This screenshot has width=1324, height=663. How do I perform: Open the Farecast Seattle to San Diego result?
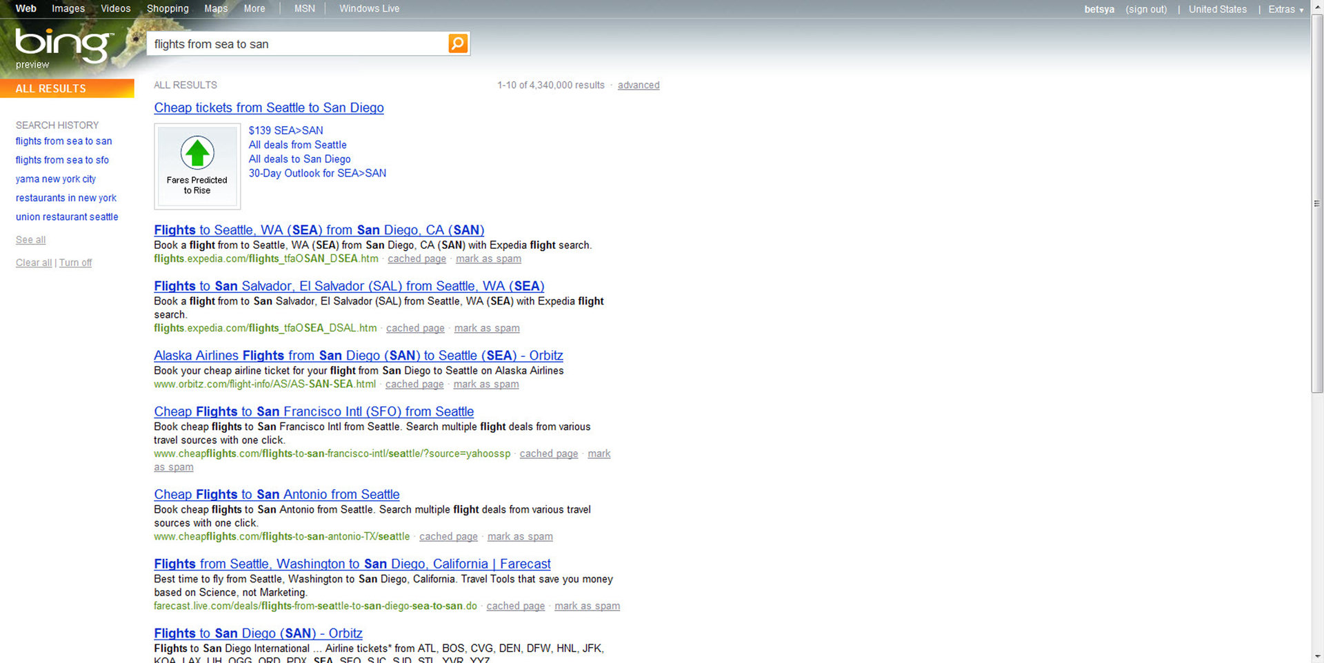click(x=352, y=564)
